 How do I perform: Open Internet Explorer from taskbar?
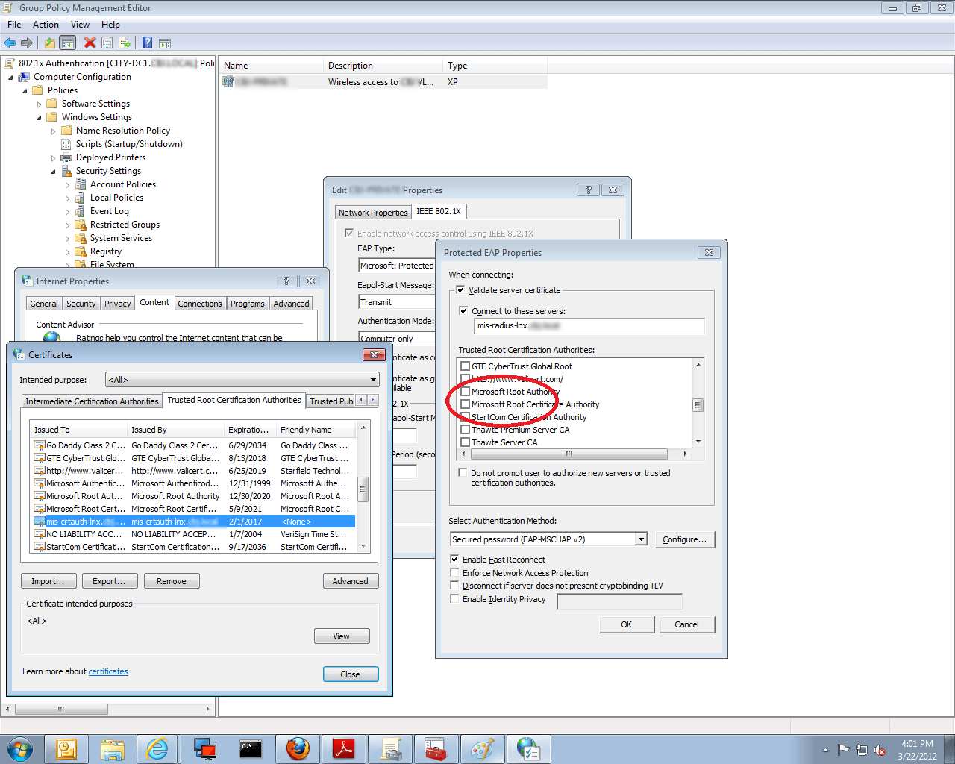coord(158,748)
